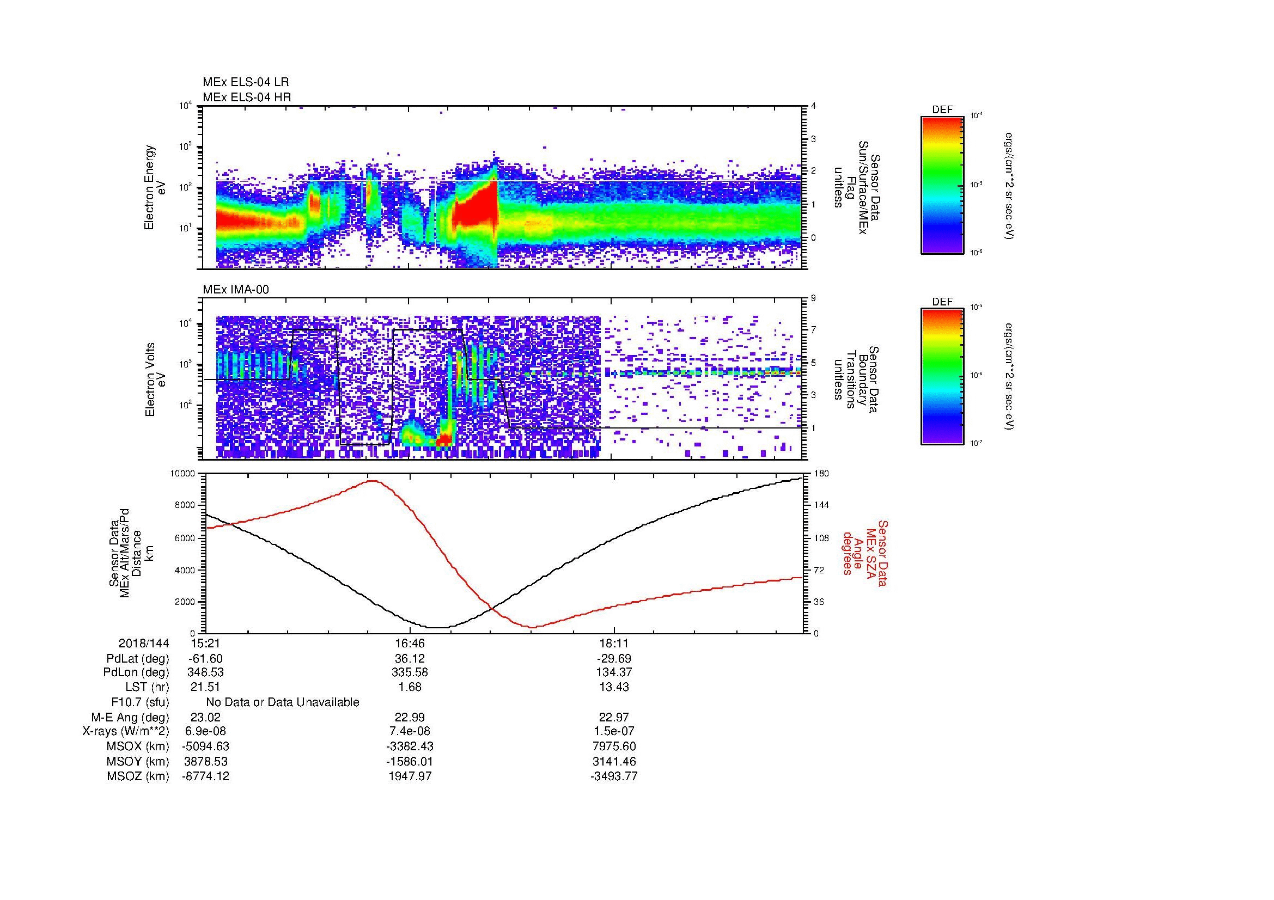Click the top colorbar units 'ergs/(cm**2-sr-sec-eV)'
This screenshot has width=1274, height=900.
(1010, 185)
